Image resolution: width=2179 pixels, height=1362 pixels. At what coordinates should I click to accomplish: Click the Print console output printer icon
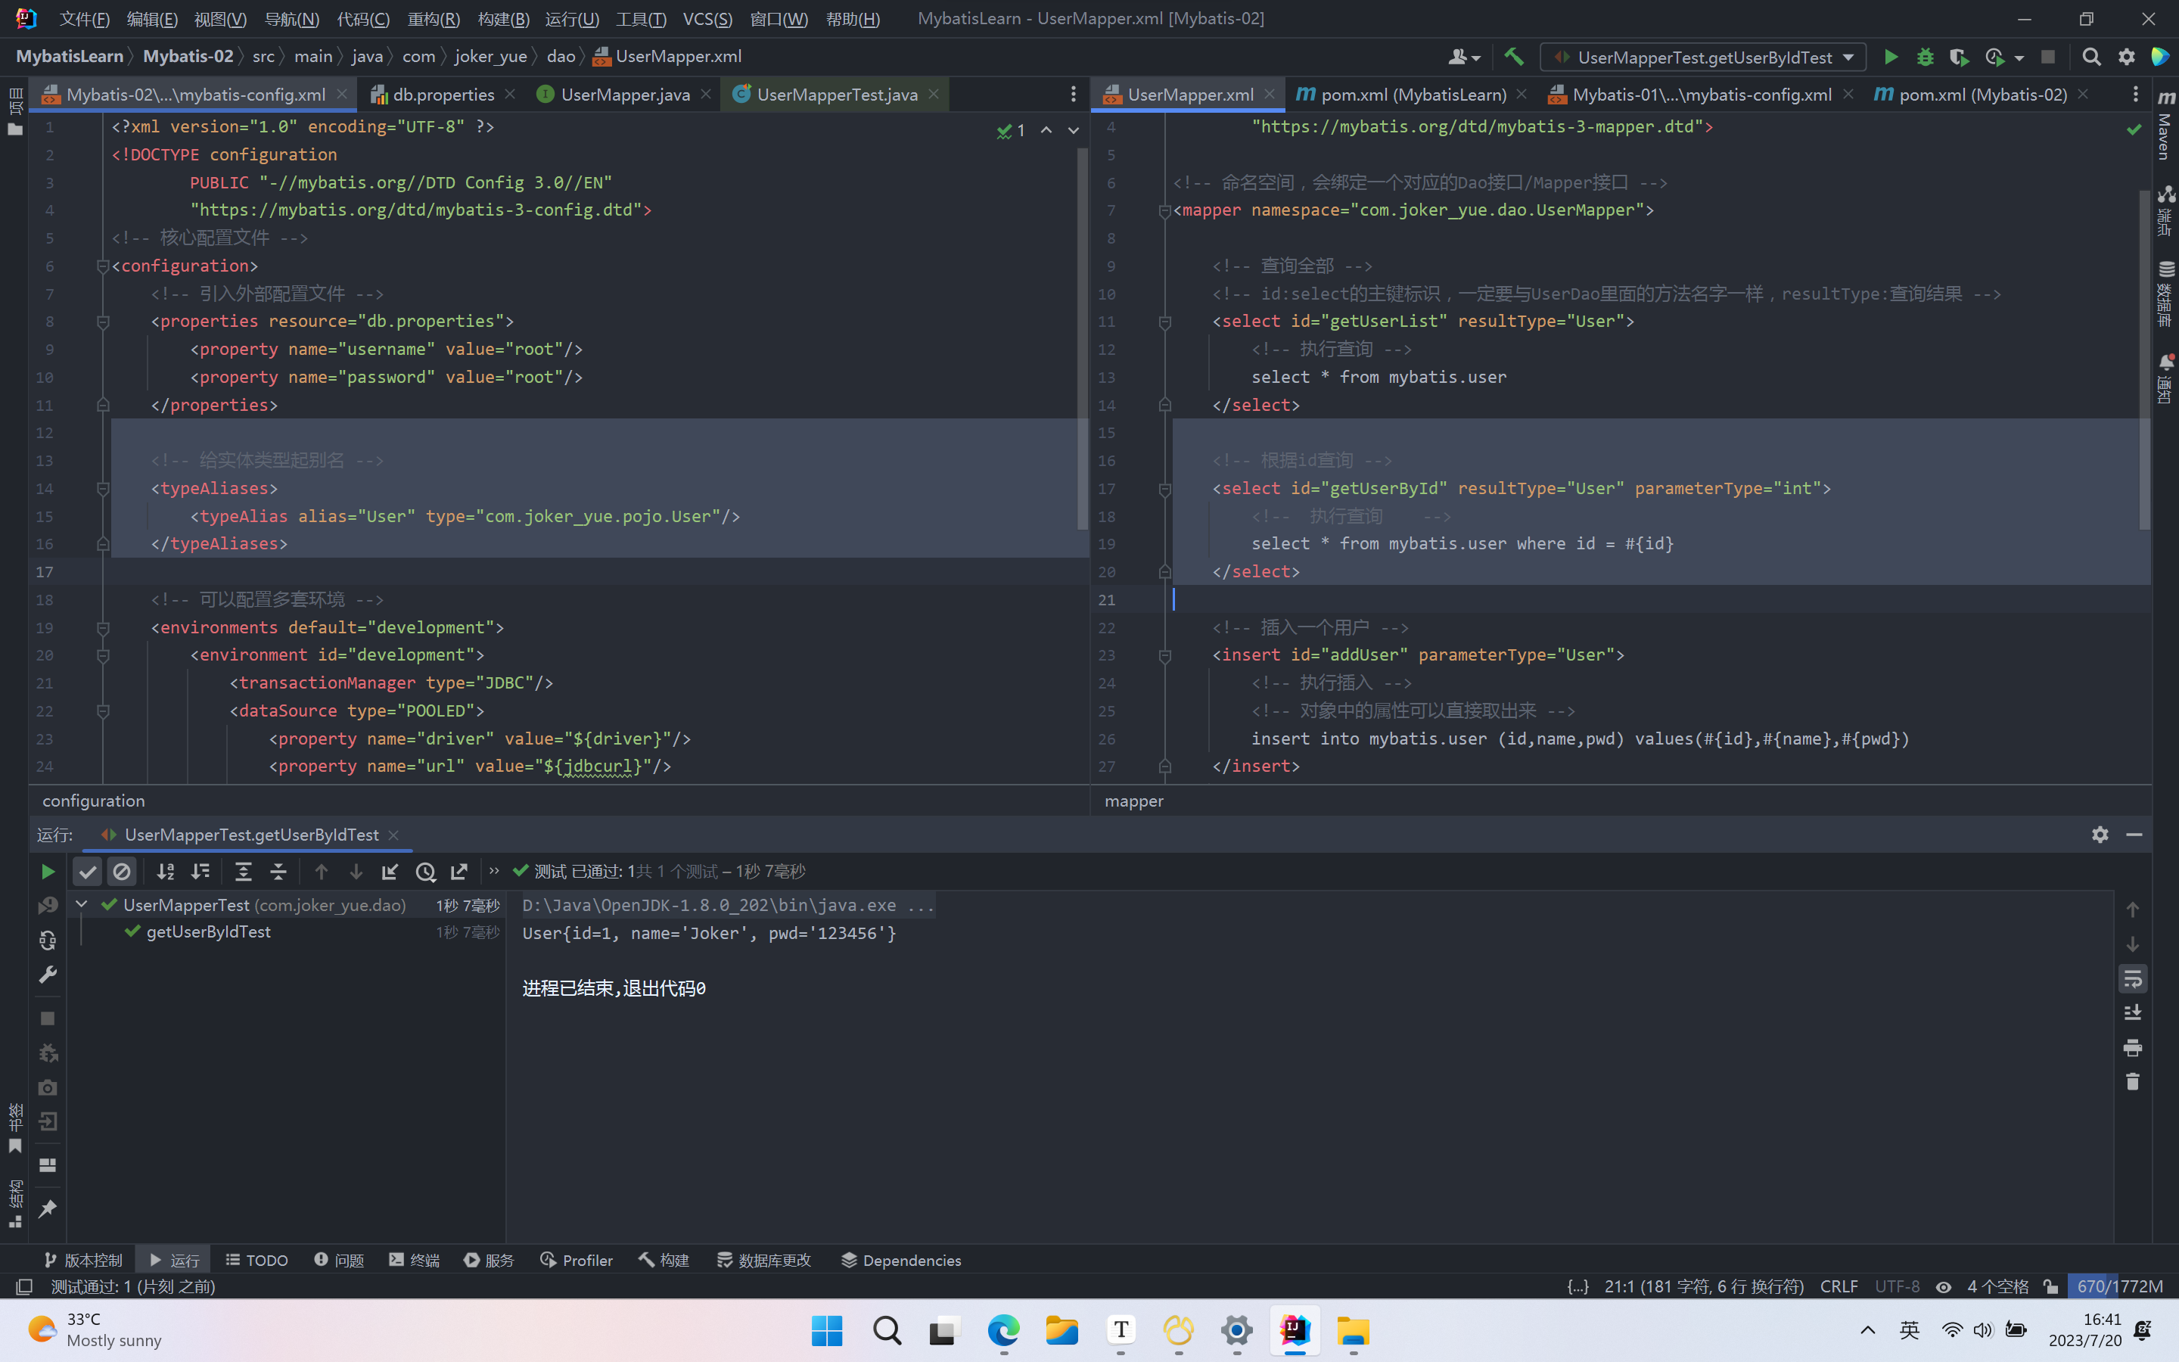click(x=2131, y=1048)
